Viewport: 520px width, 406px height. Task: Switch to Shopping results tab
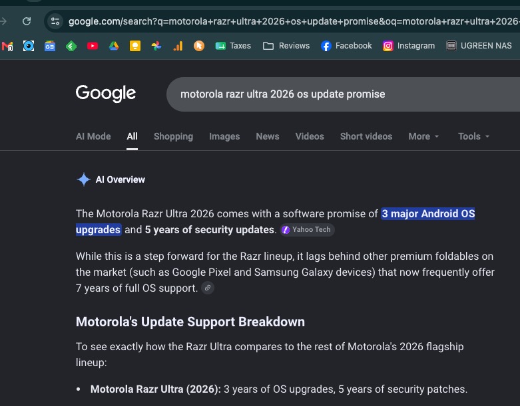[x=173, y=136]
